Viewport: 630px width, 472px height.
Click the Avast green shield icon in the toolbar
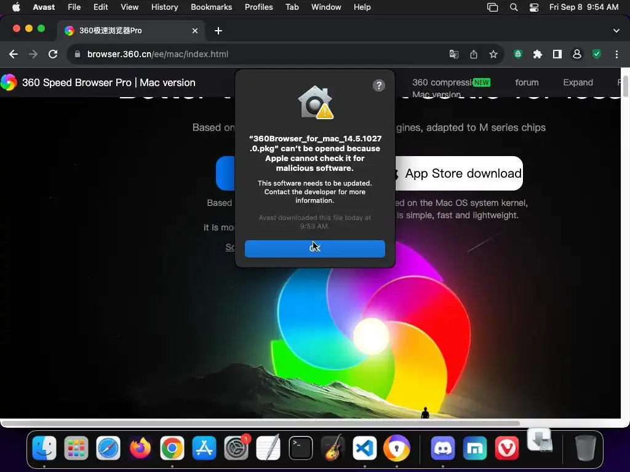(x=597, y=54)
